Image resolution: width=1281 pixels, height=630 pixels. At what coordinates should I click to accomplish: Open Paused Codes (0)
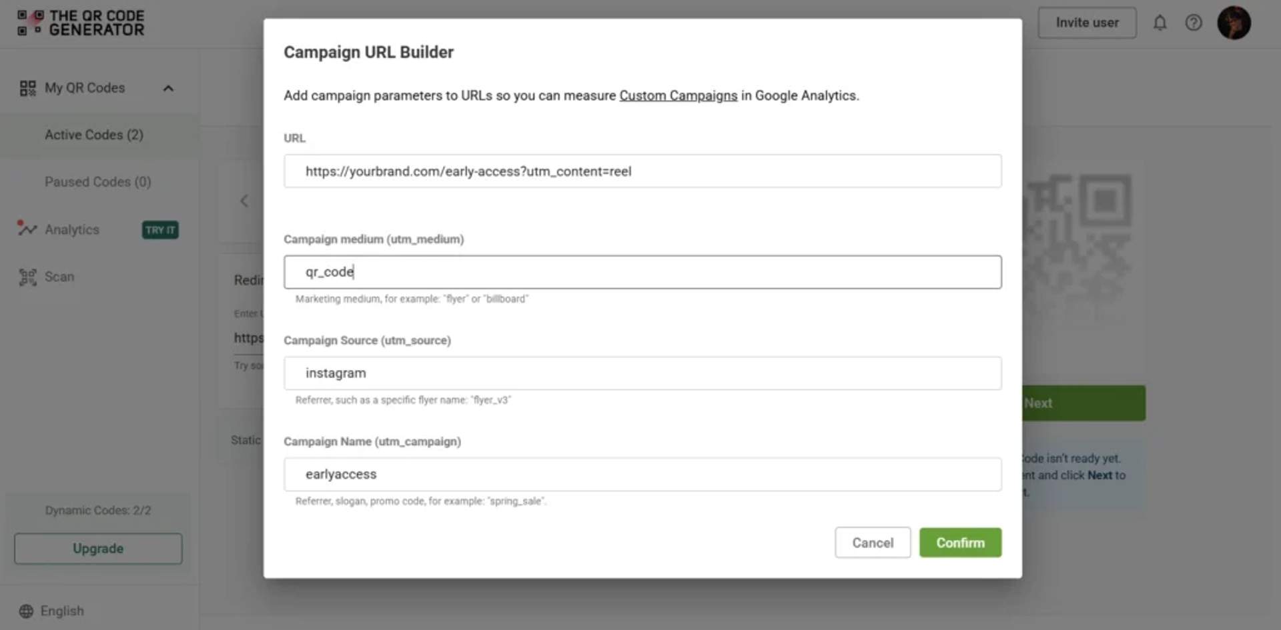pos(98,181)
